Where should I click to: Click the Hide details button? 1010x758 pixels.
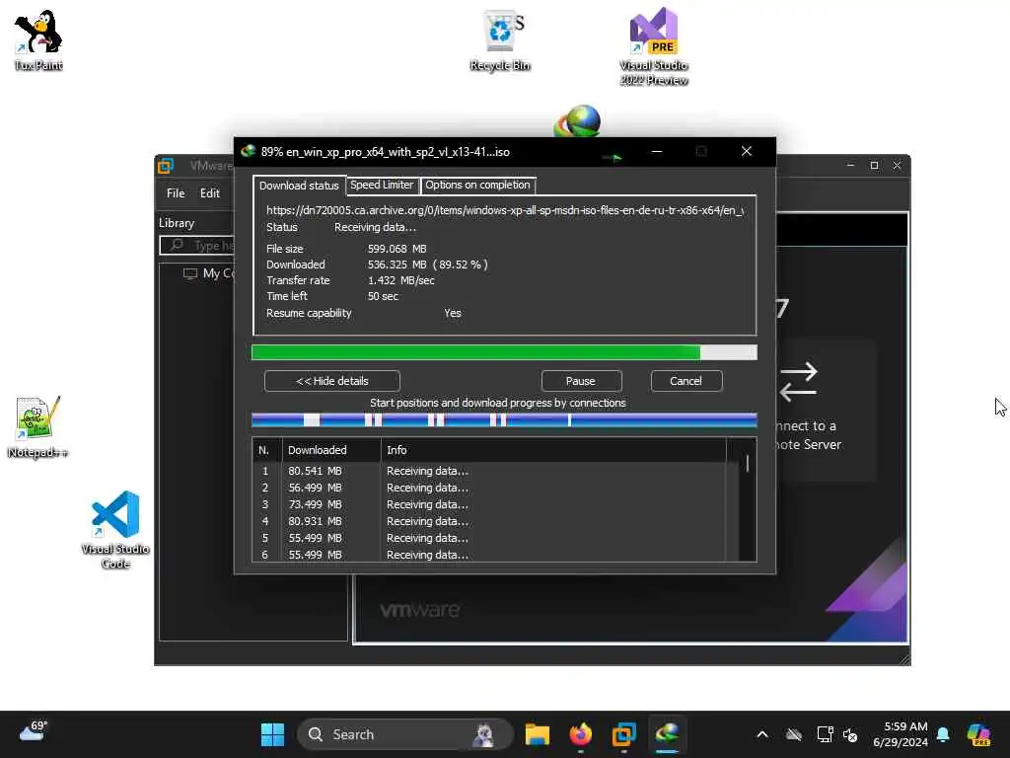(x=332, y=381)
